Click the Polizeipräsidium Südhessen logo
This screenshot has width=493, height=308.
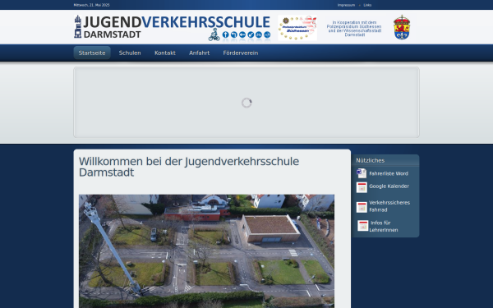[297, 28]
